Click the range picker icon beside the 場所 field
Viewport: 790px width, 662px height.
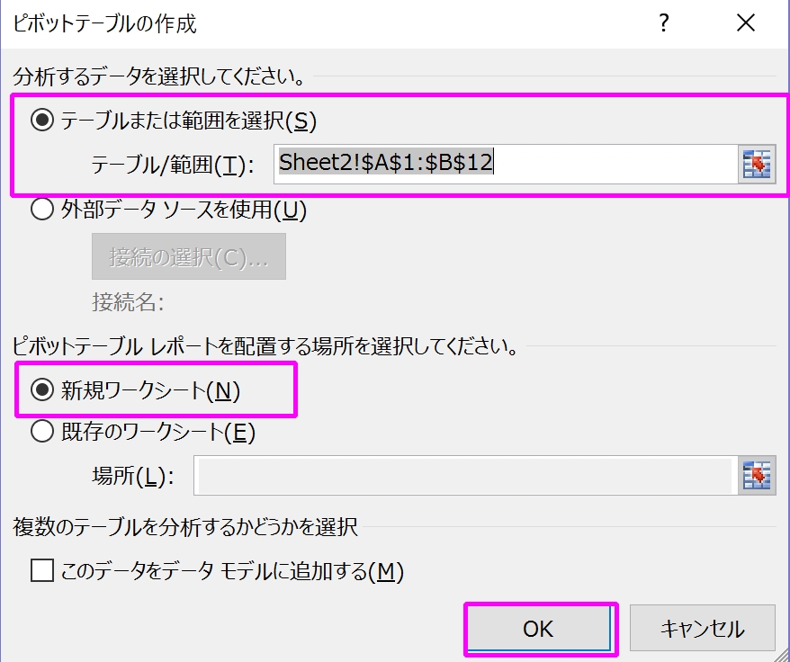click(757, 476)
